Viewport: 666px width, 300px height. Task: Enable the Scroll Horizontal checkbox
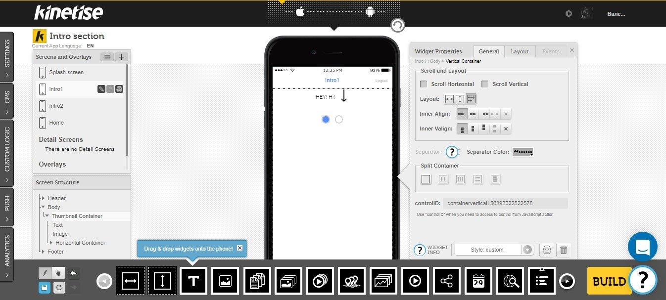424,84
